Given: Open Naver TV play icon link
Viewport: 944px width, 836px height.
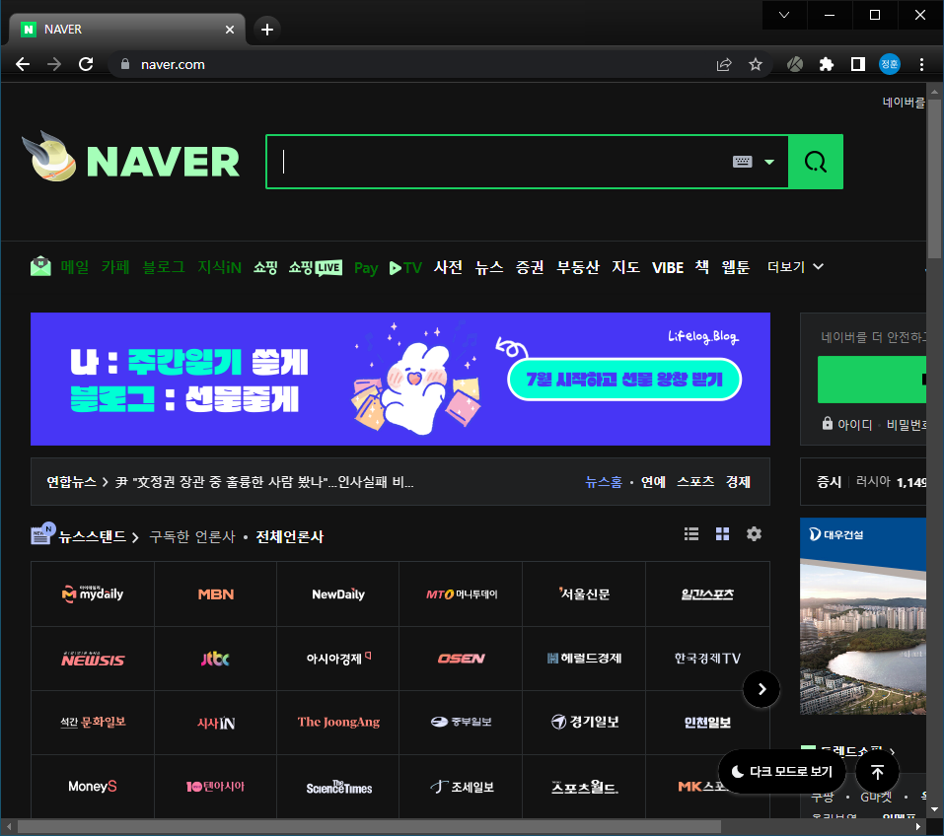Looking at the screenshot, I should [405, 268].
